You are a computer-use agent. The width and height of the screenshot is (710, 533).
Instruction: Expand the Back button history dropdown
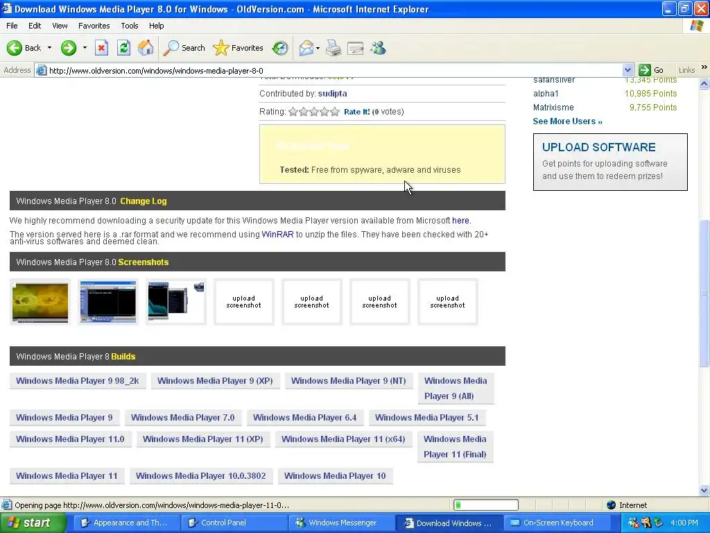click(49, 48)
